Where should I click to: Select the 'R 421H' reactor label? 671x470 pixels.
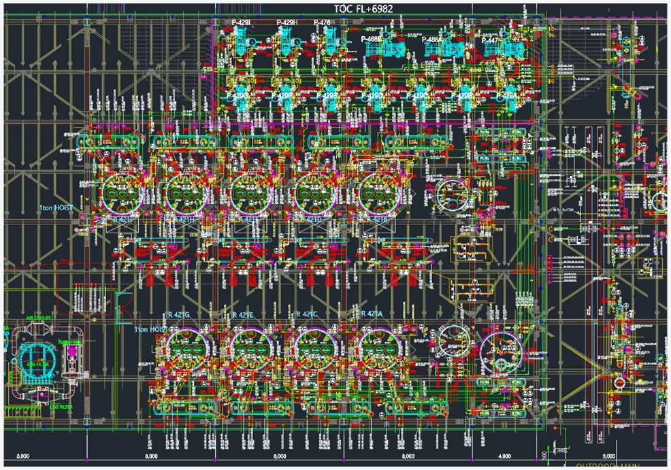[x=184, y=220]
